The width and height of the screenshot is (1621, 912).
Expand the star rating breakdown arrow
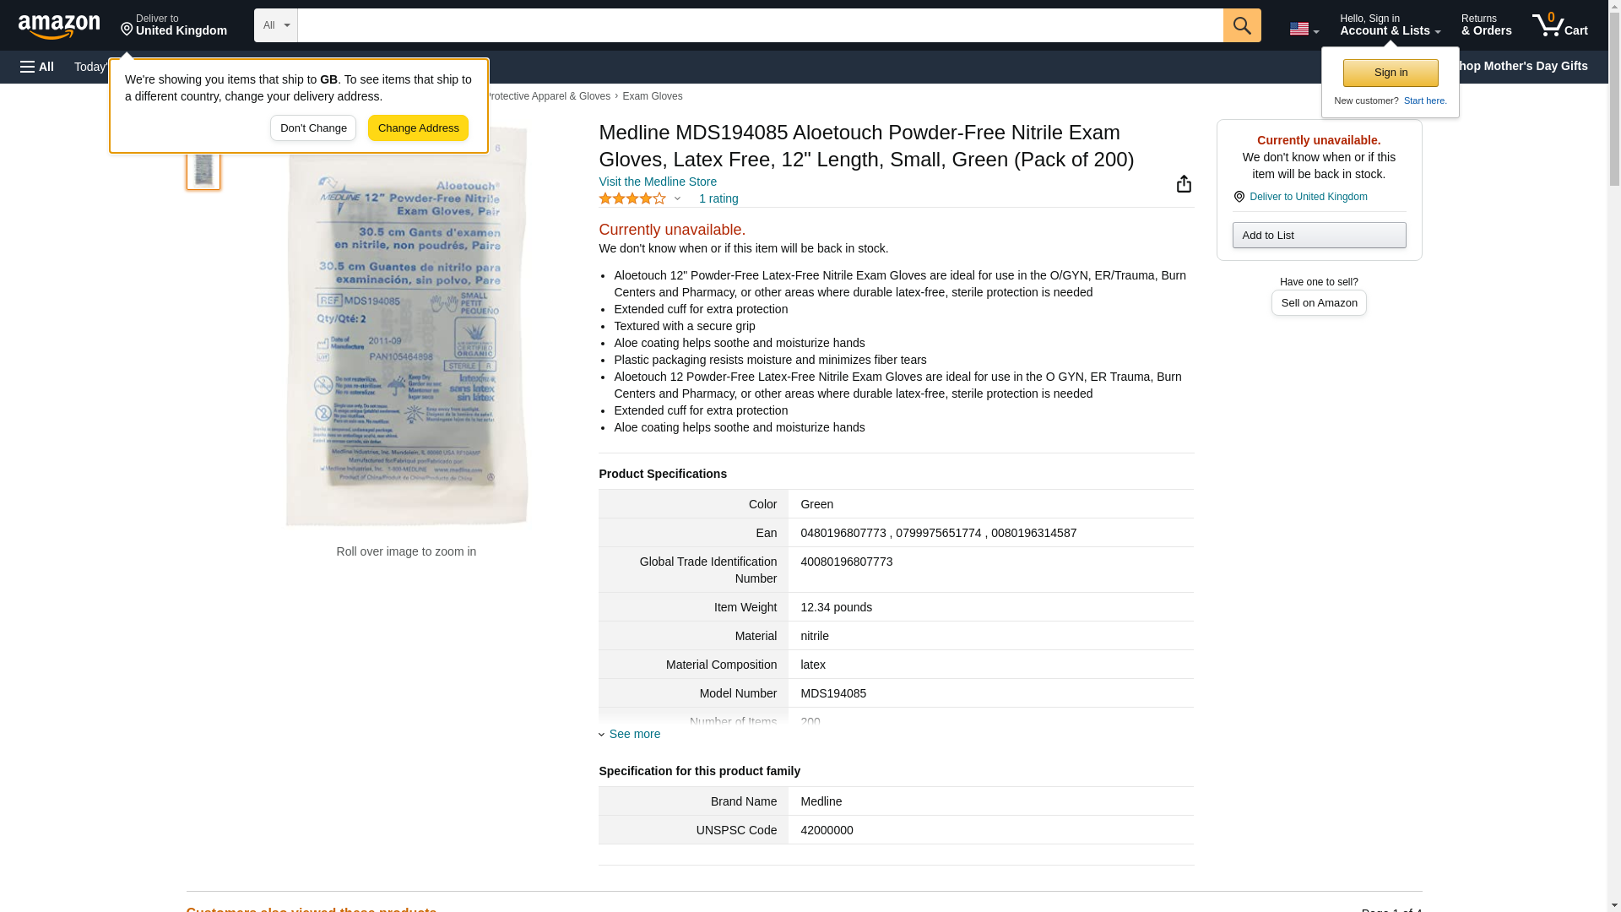[677, 198]
